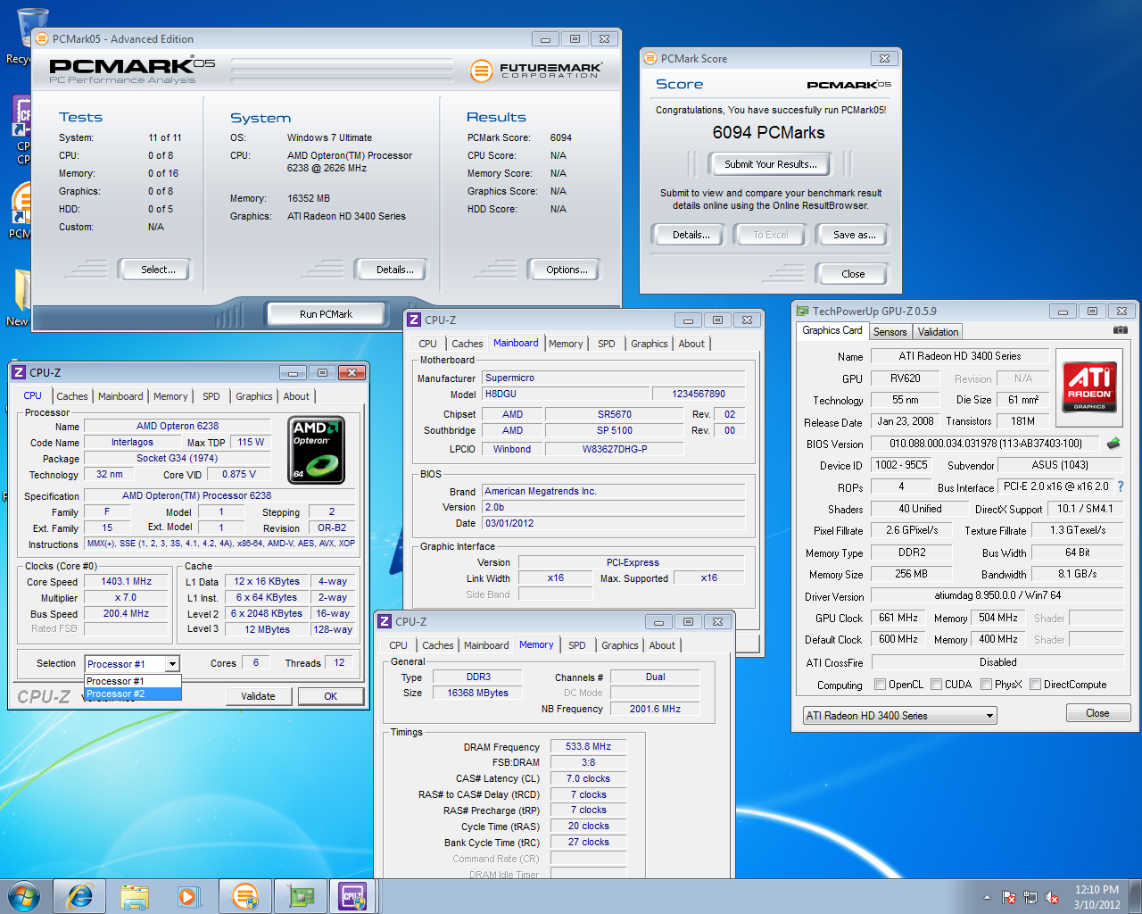Click the ATI Radeon logo in GPU-Z

(1089, 386)
